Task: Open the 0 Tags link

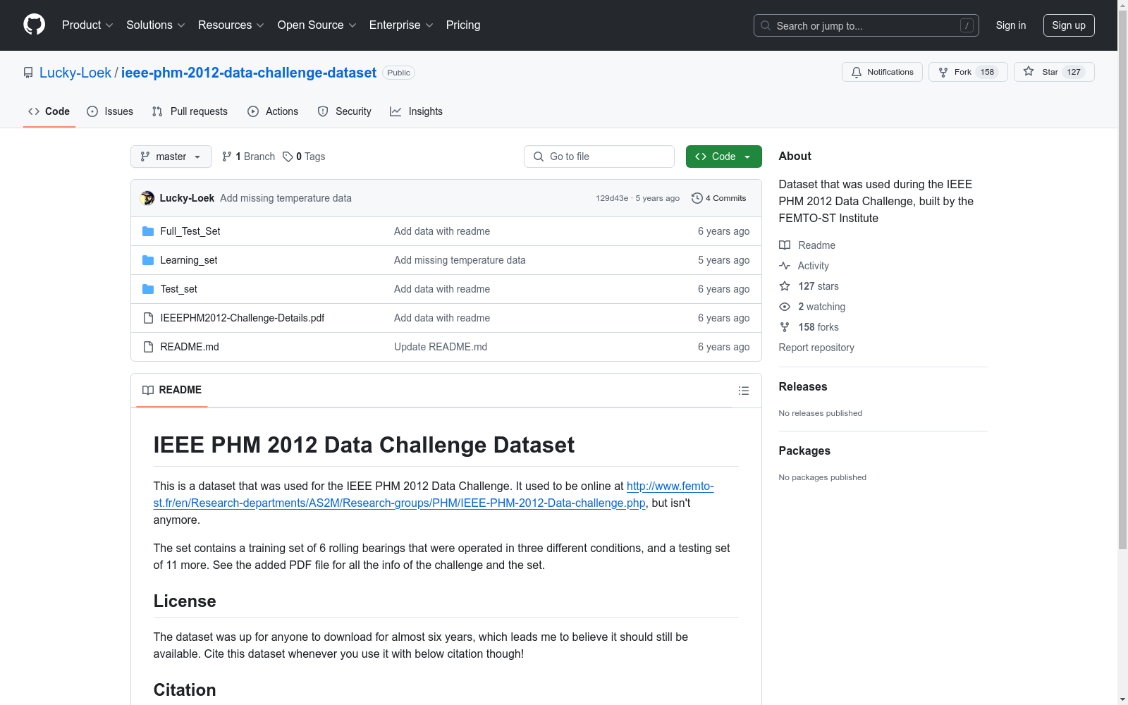Action: coord(304,157)
